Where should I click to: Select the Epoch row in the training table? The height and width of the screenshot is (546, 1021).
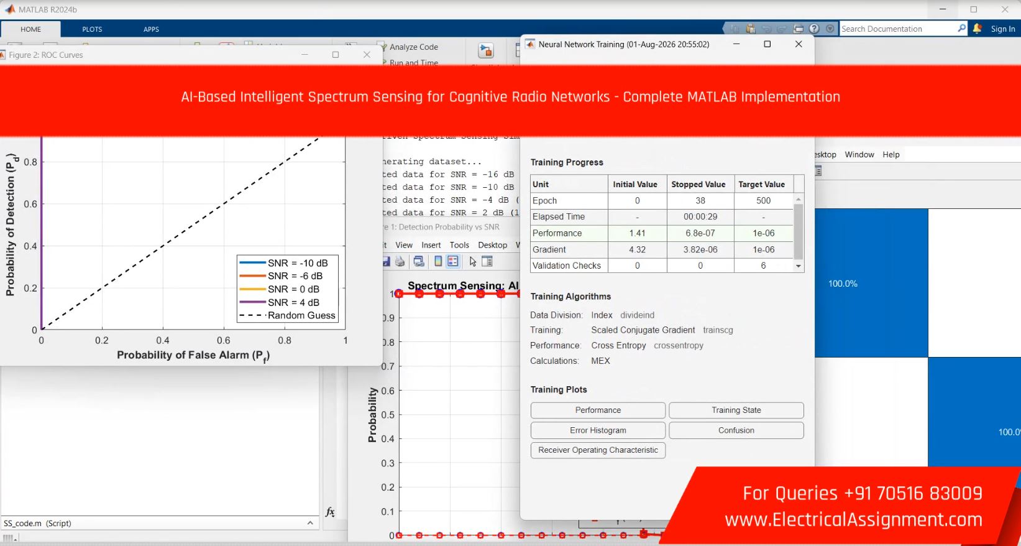pyautogui.click(x=662, y=201)
